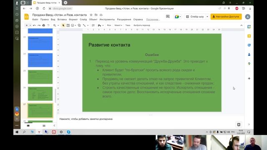Open the Файл menu
Viewport: 267px width, 150px height.
pyautogui.click(x=35, y=20)
